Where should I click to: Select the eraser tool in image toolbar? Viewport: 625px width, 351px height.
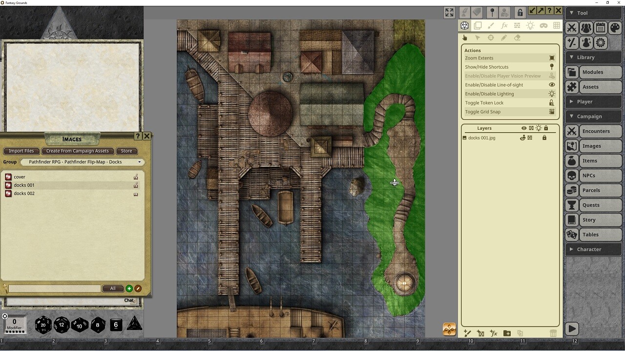pos(517,38)
